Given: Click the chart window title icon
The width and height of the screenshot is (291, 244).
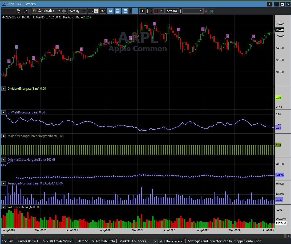Looking at the screenshot, I should point(3,4).
